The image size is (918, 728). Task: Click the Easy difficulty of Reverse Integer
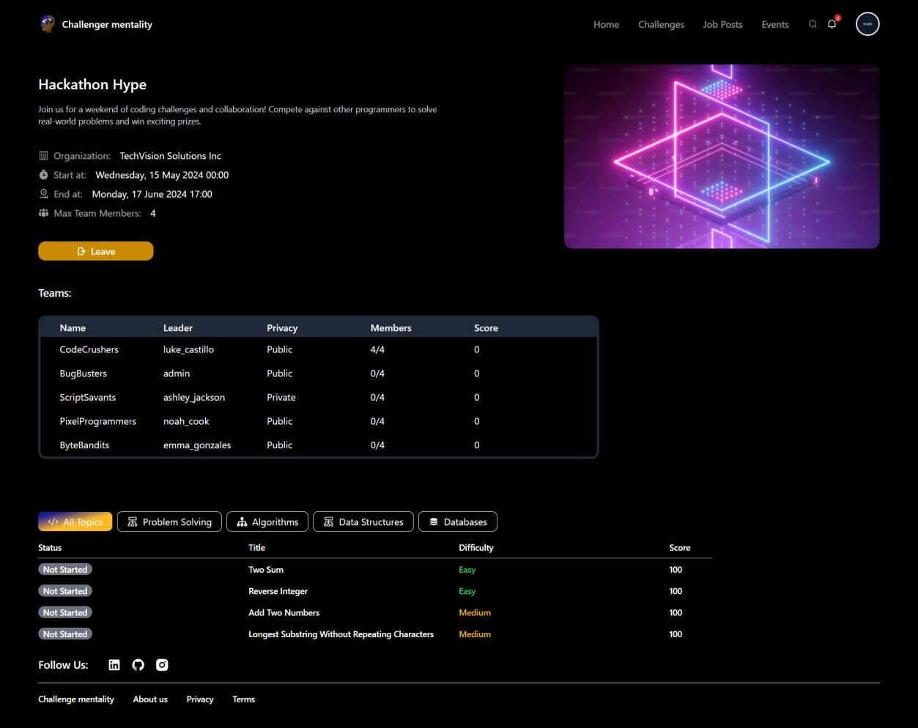467,591
